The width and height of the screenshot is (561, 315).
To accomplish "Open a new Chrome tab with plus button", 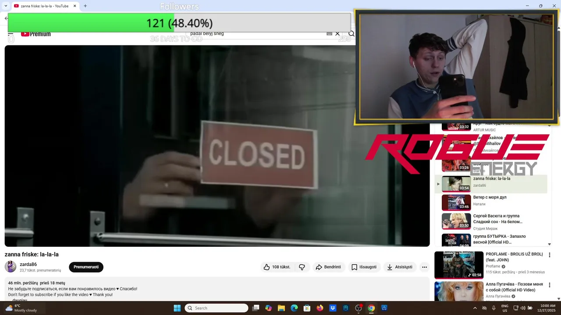I will 85,6.
